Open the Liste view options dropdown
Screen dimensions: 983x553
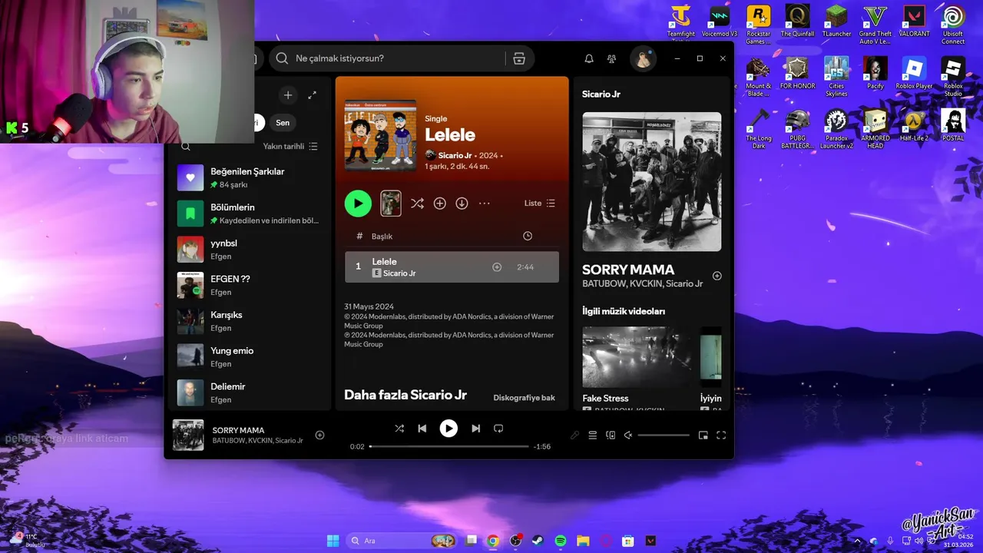(x=539, y=204)
